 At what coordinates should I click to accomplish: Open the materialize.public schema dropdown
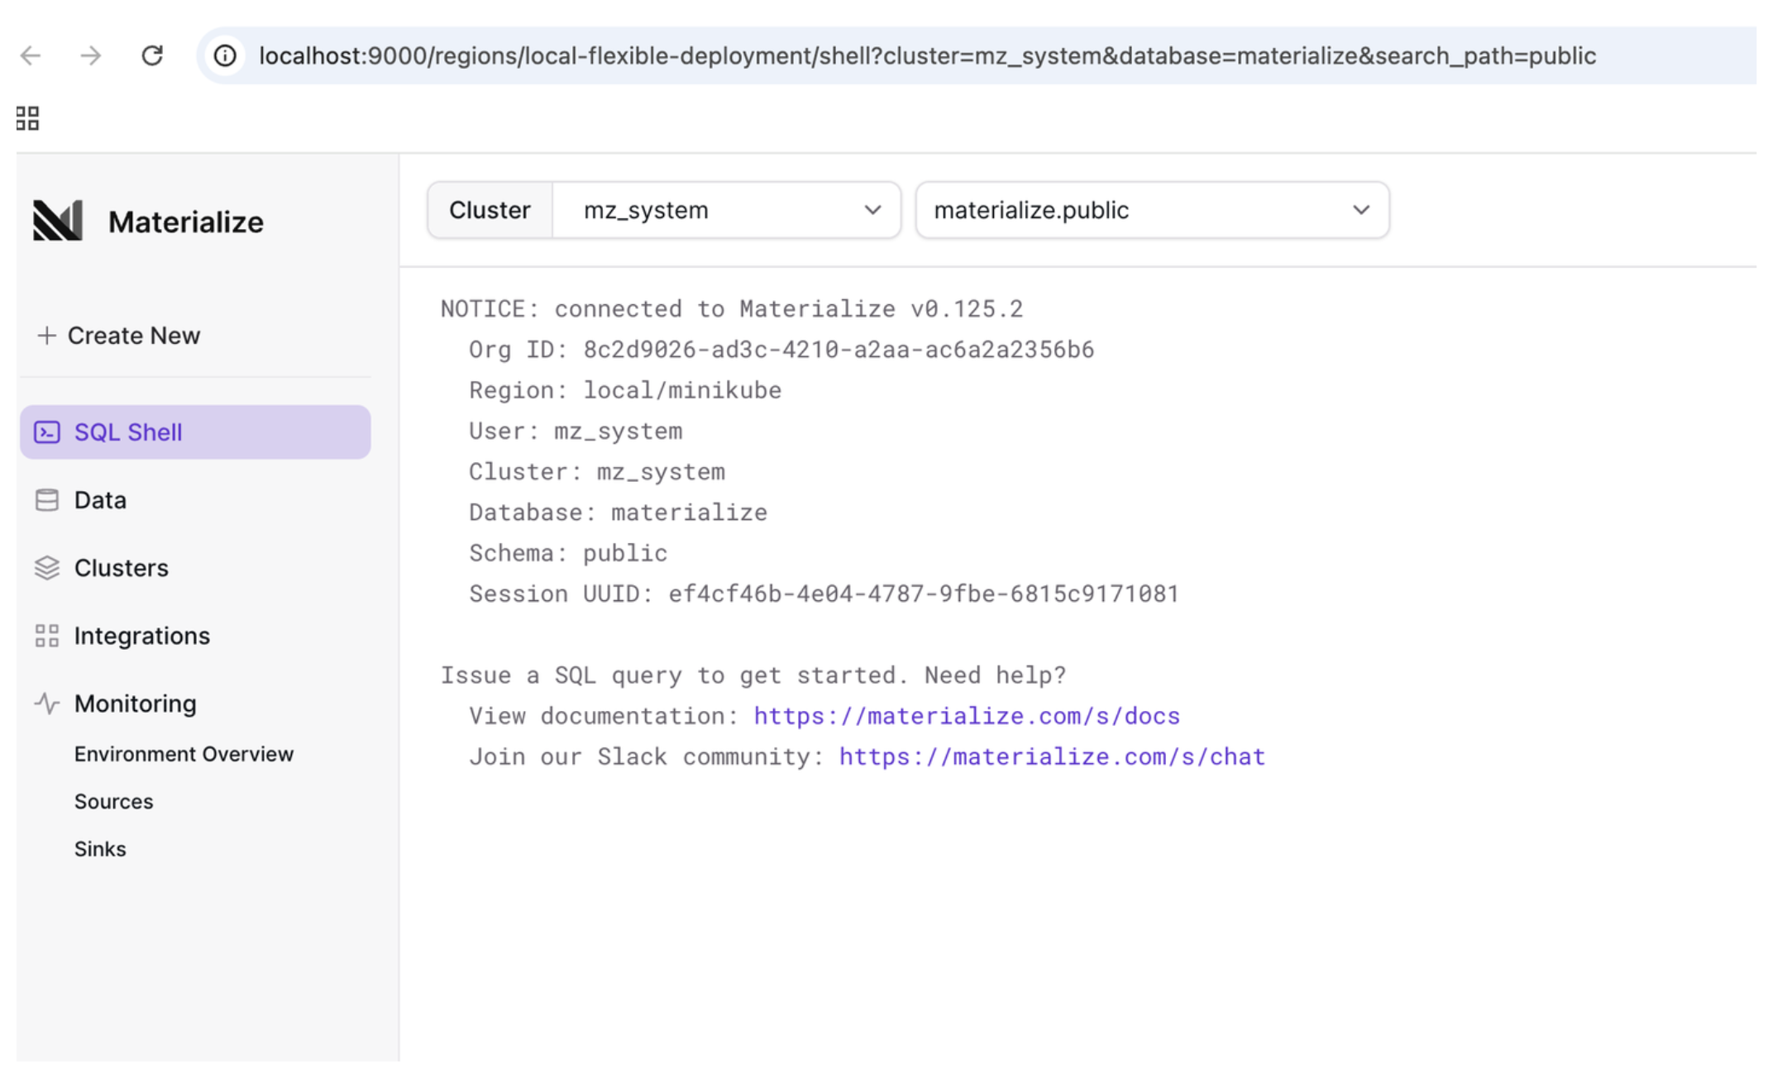(x=1153, y=211)
